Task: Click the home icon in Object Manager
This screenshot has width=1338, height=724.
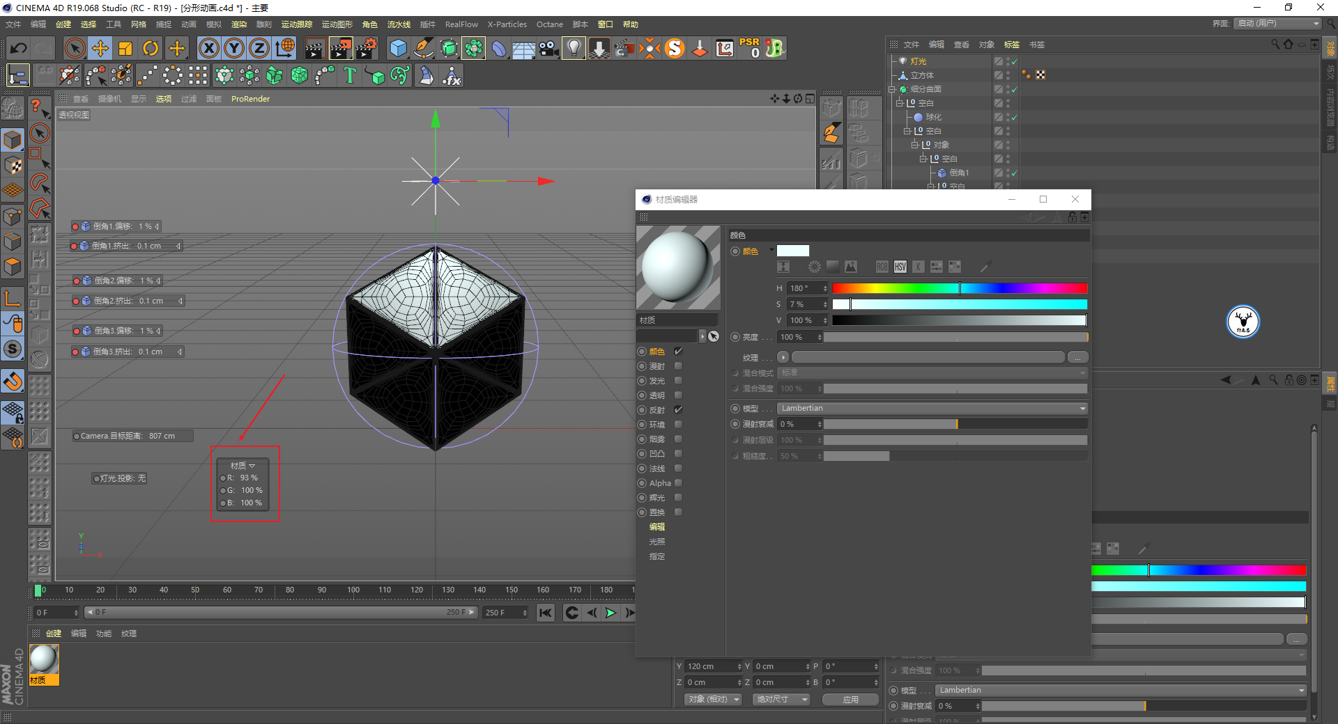Action: (x=1289, y=45)
